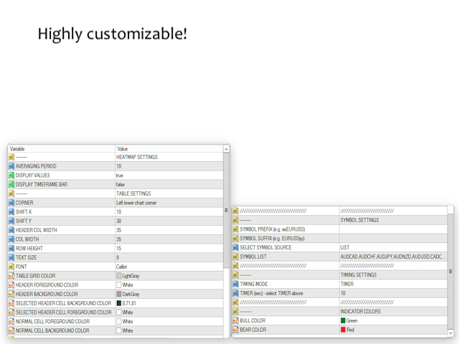
Task: Select the Red bear color swatch
Action: (344, 330)
